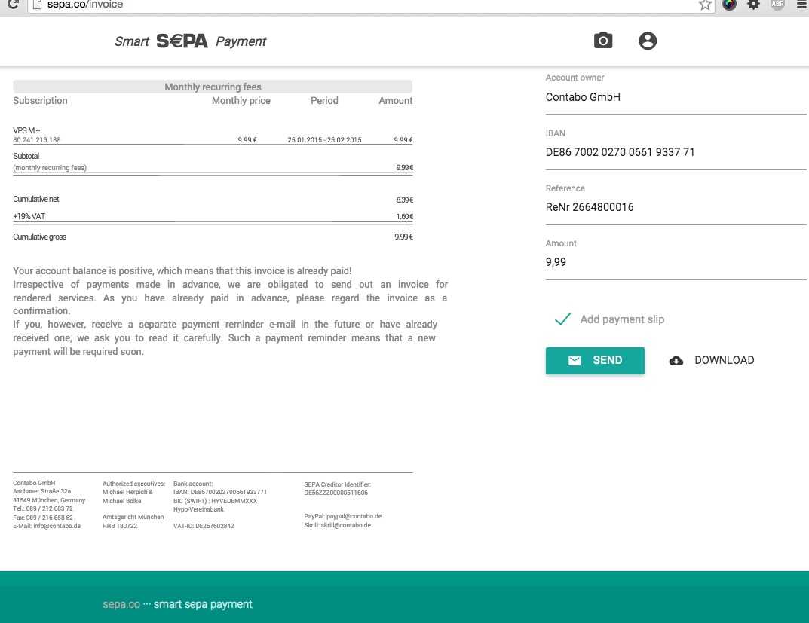This screenshot has width=809, height=623.
Task: Select the IP address 80.241.213.188
Action: [x=37, y=140]
